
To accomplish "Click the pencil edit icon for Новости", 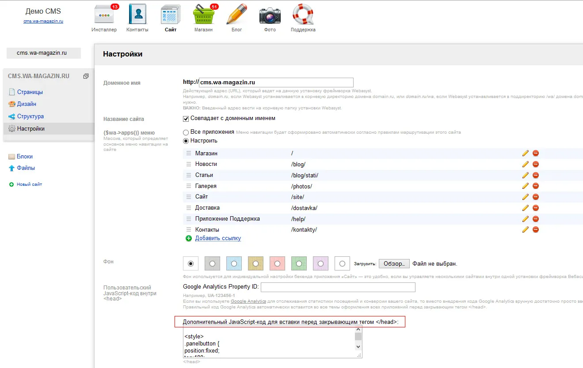I will [x=525, y=164].
